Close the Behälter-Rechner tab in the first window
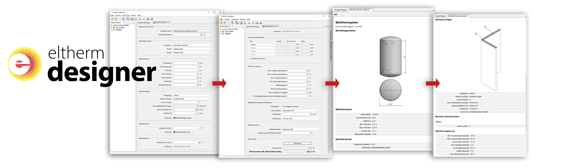The image size is (562, 168). [x=169, y=22]
